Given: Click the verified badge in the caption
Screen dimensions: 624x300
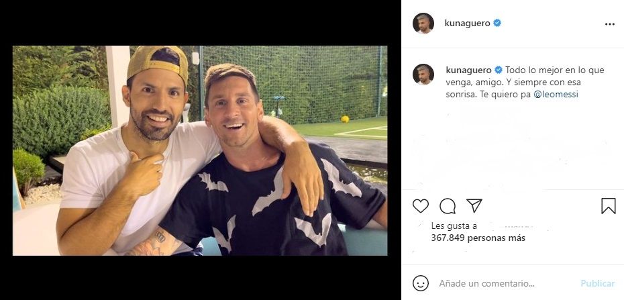Looking at the screenshot, I should (x=499, y=70).
